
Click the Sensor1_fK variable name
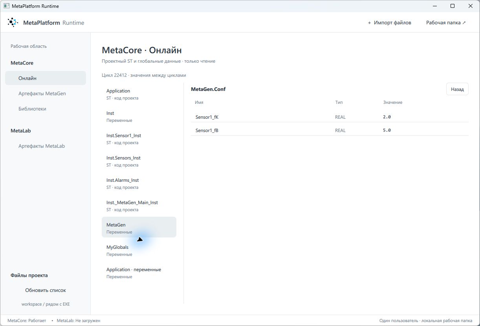(x=207, y=117)
